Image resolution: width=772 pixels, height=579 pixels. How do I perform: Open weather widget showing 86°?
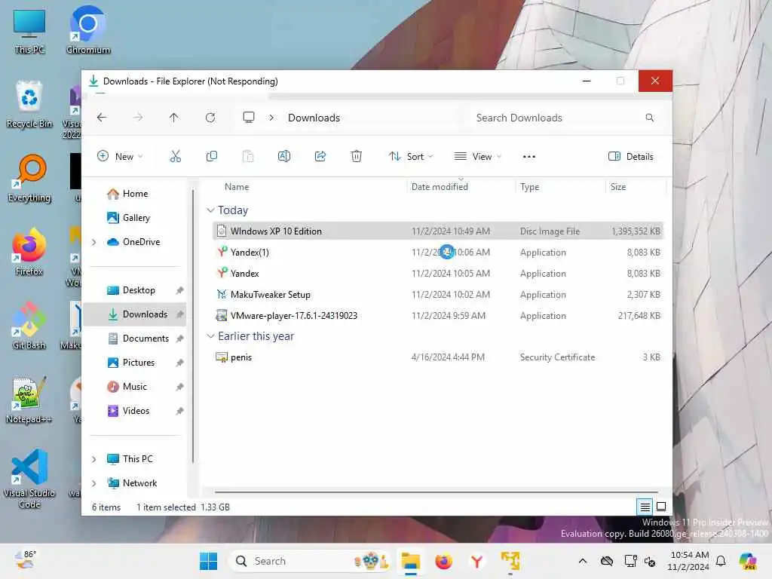(25, 560)
